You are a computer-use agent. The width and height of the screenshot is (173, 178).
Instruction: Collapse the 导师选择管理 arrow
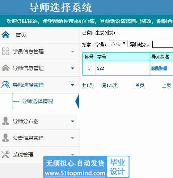click(x=73, y=85)
